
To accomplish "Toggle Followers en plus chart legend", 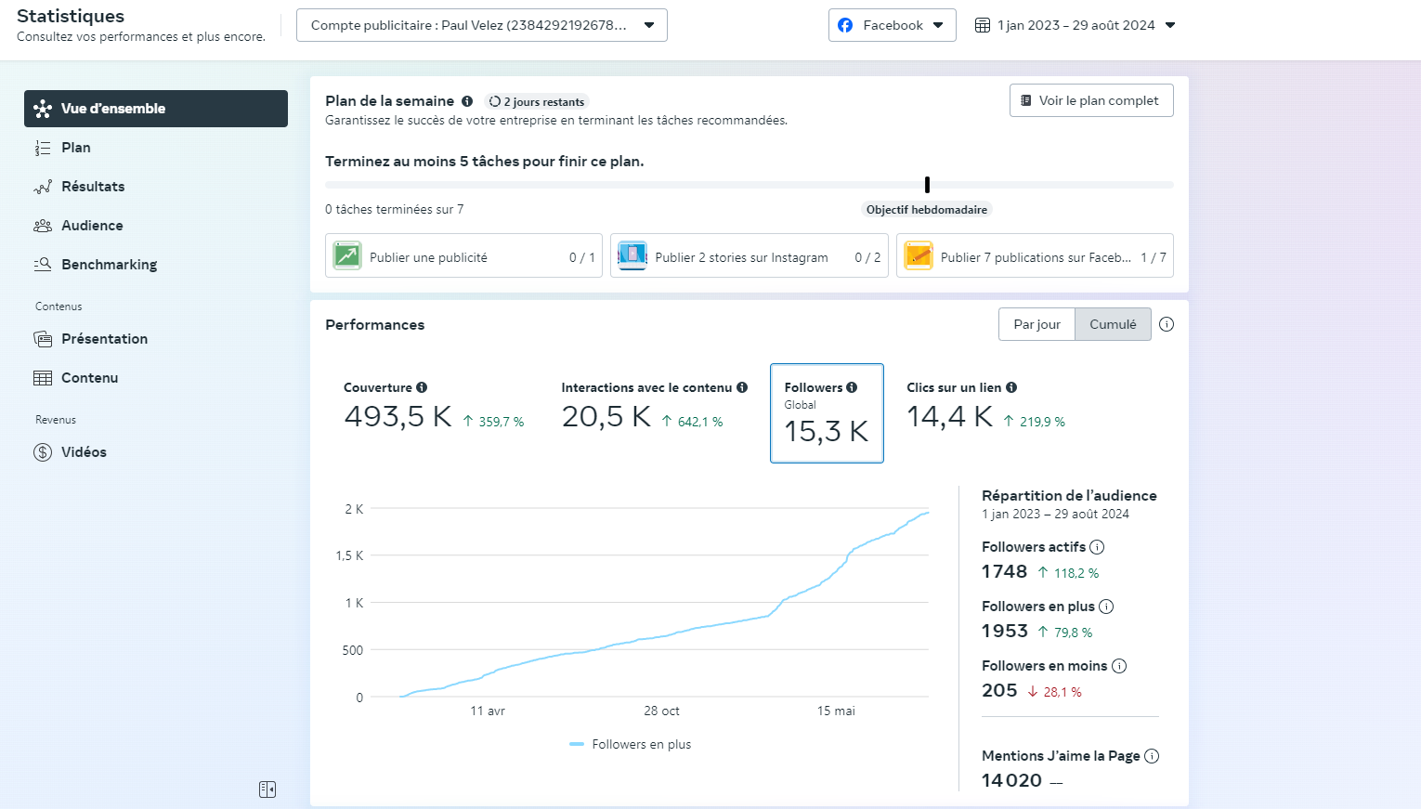I will coord(631,744).
